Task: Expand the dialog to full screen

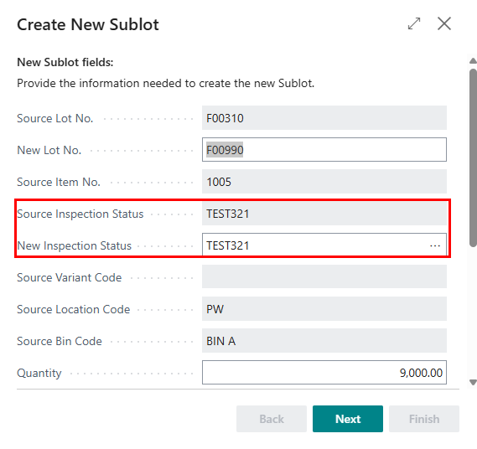Action: click(414, 23)
